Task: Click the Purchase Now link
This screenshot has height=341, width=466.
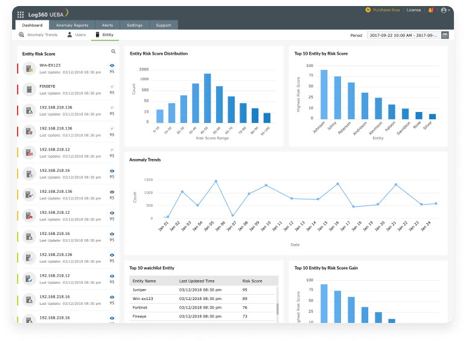Action: coord(386,10)
